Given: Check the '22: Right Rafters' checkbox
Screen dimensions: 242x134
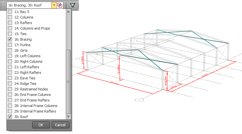Looking at the screenshot, I should [10, 73].
